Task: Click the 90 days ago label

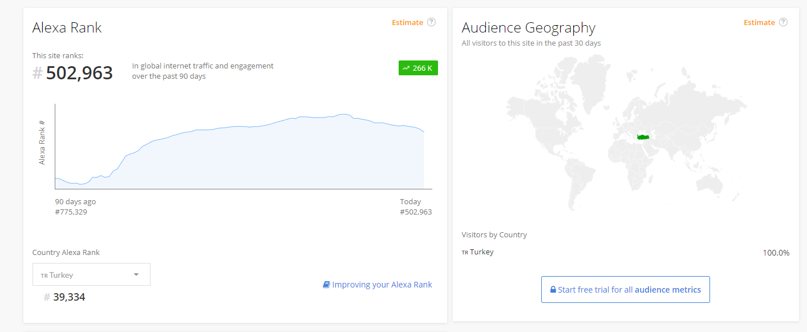Action: pos(75,202)
